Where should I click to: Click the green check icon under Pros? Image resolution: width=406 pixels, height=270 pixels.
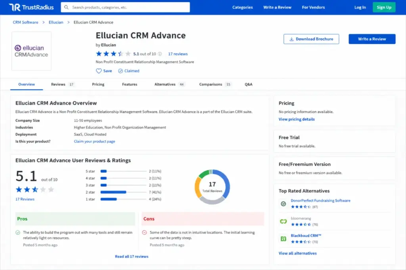(x=18, y=232)
